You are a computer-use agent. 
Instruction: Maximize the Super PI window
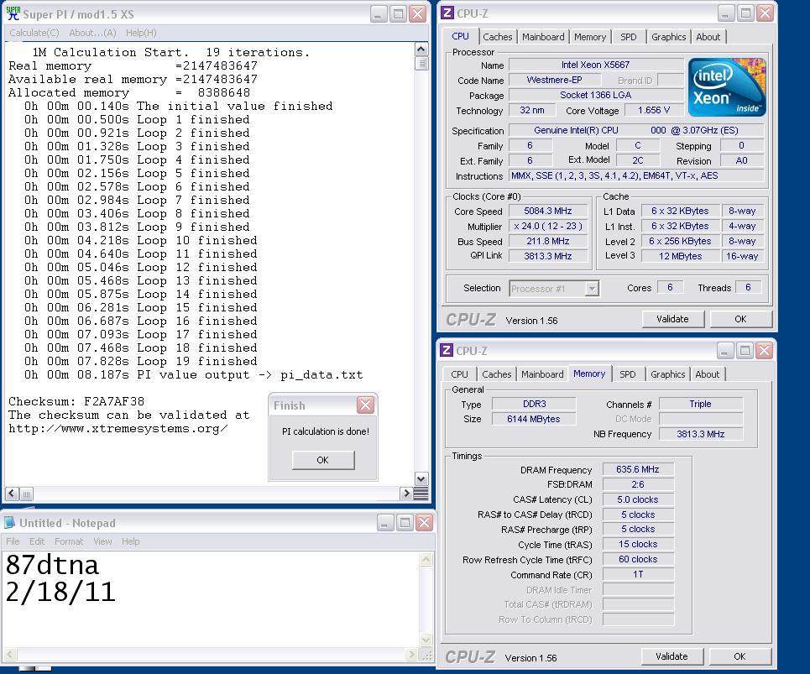click(398, 14)
